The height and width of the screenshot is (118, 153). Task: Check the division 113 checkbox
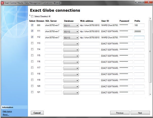tap(32, 43)
